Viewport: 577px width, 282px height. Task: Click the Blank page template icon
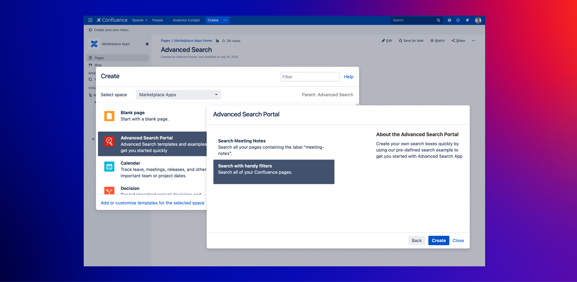click(x=109, y=116)
